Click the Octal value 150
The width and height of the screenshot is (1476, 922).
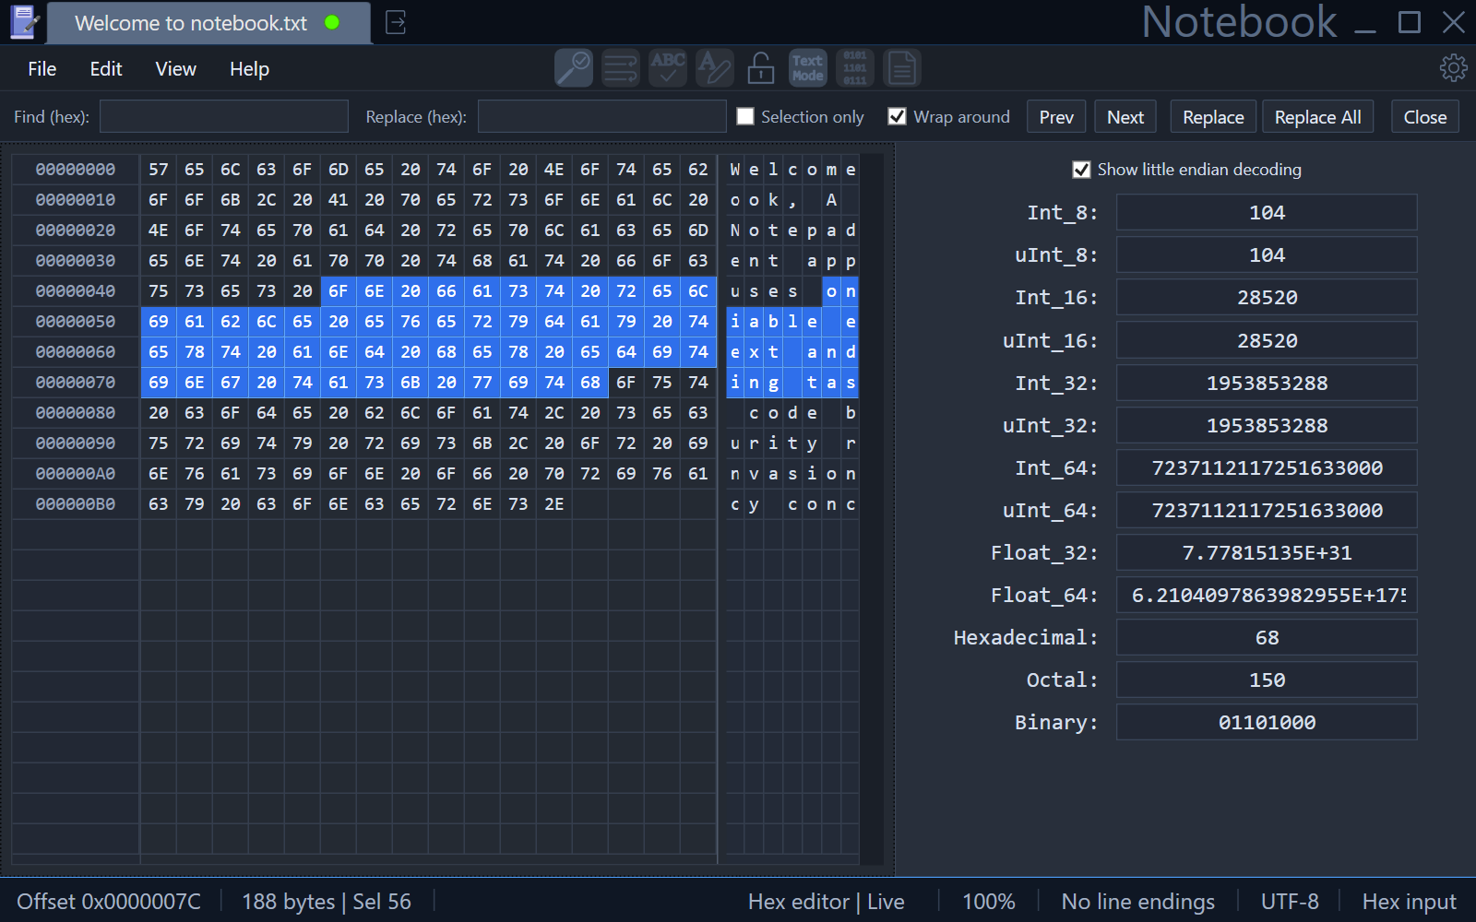click(1267, 680)
